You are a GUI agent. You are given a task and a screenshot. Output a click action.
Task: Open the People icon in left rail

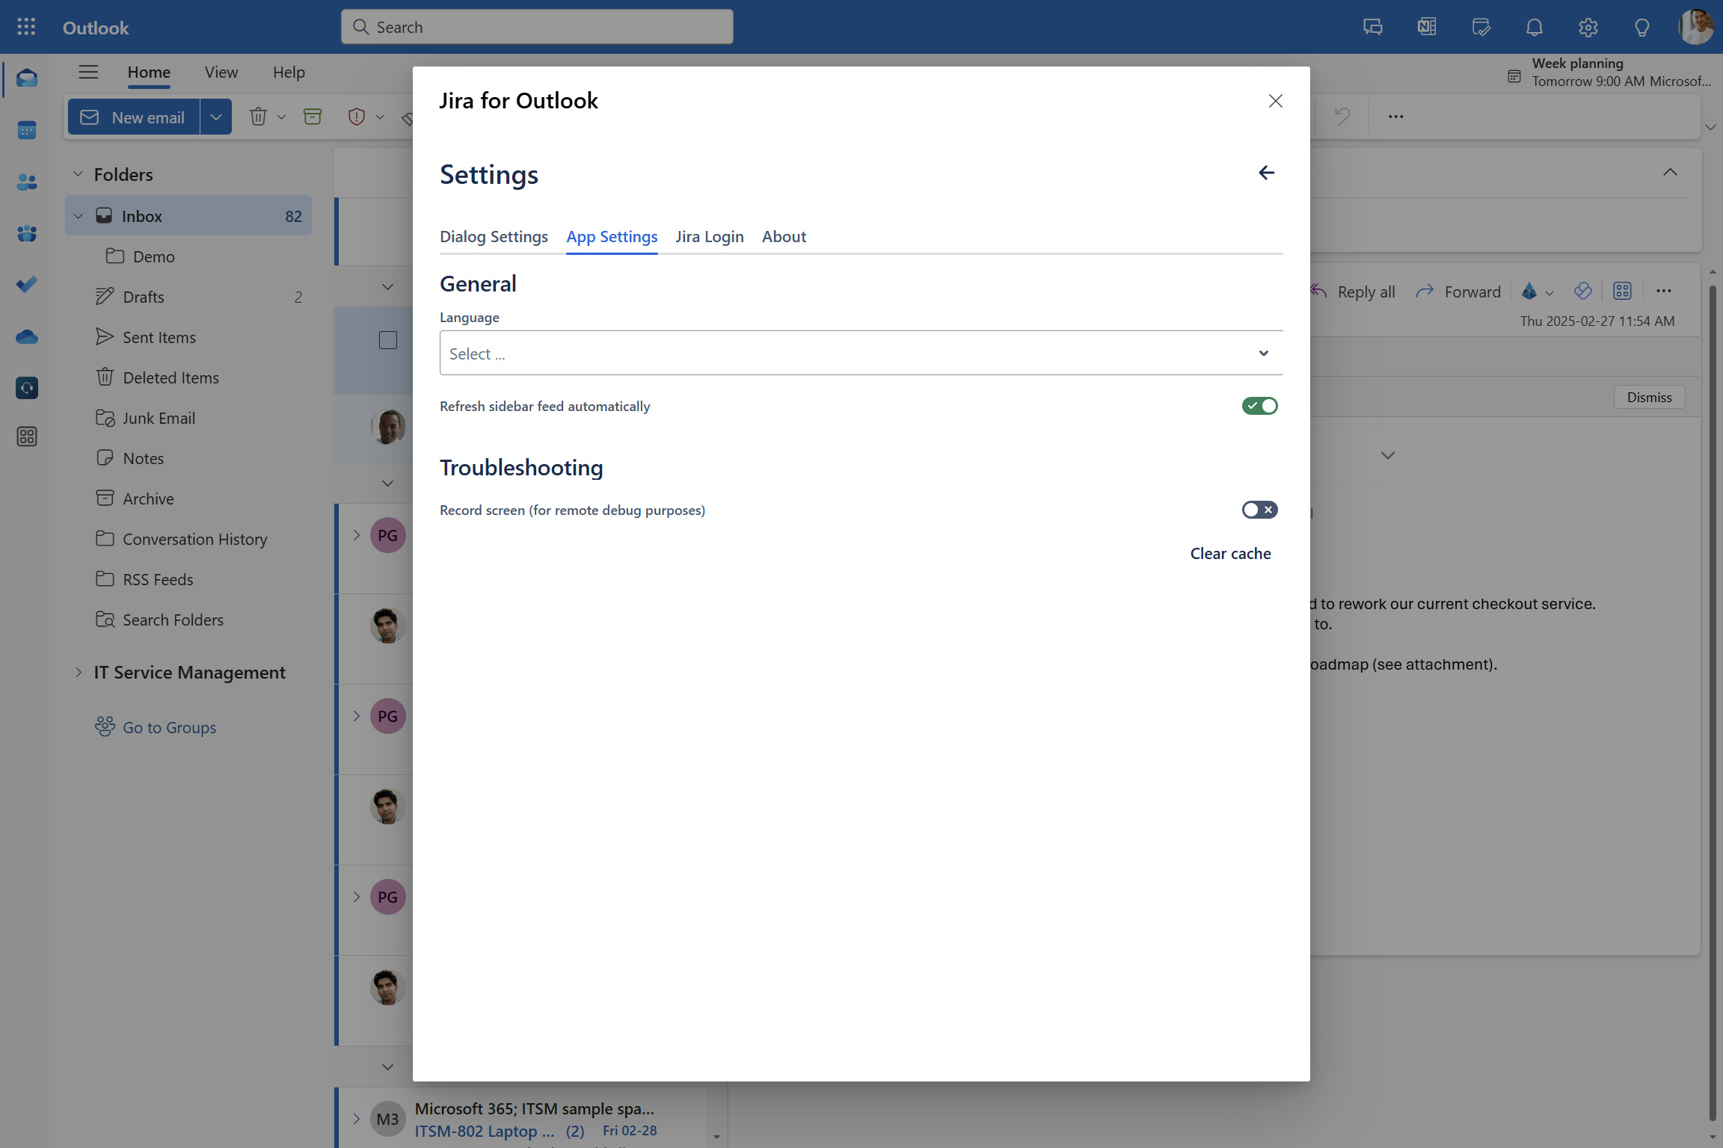[x=27, y=182]
